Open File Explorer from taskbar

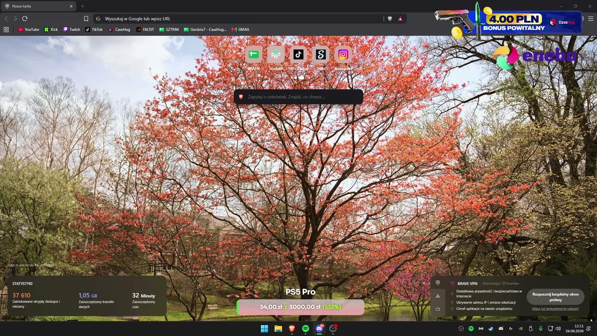(278, 329)
